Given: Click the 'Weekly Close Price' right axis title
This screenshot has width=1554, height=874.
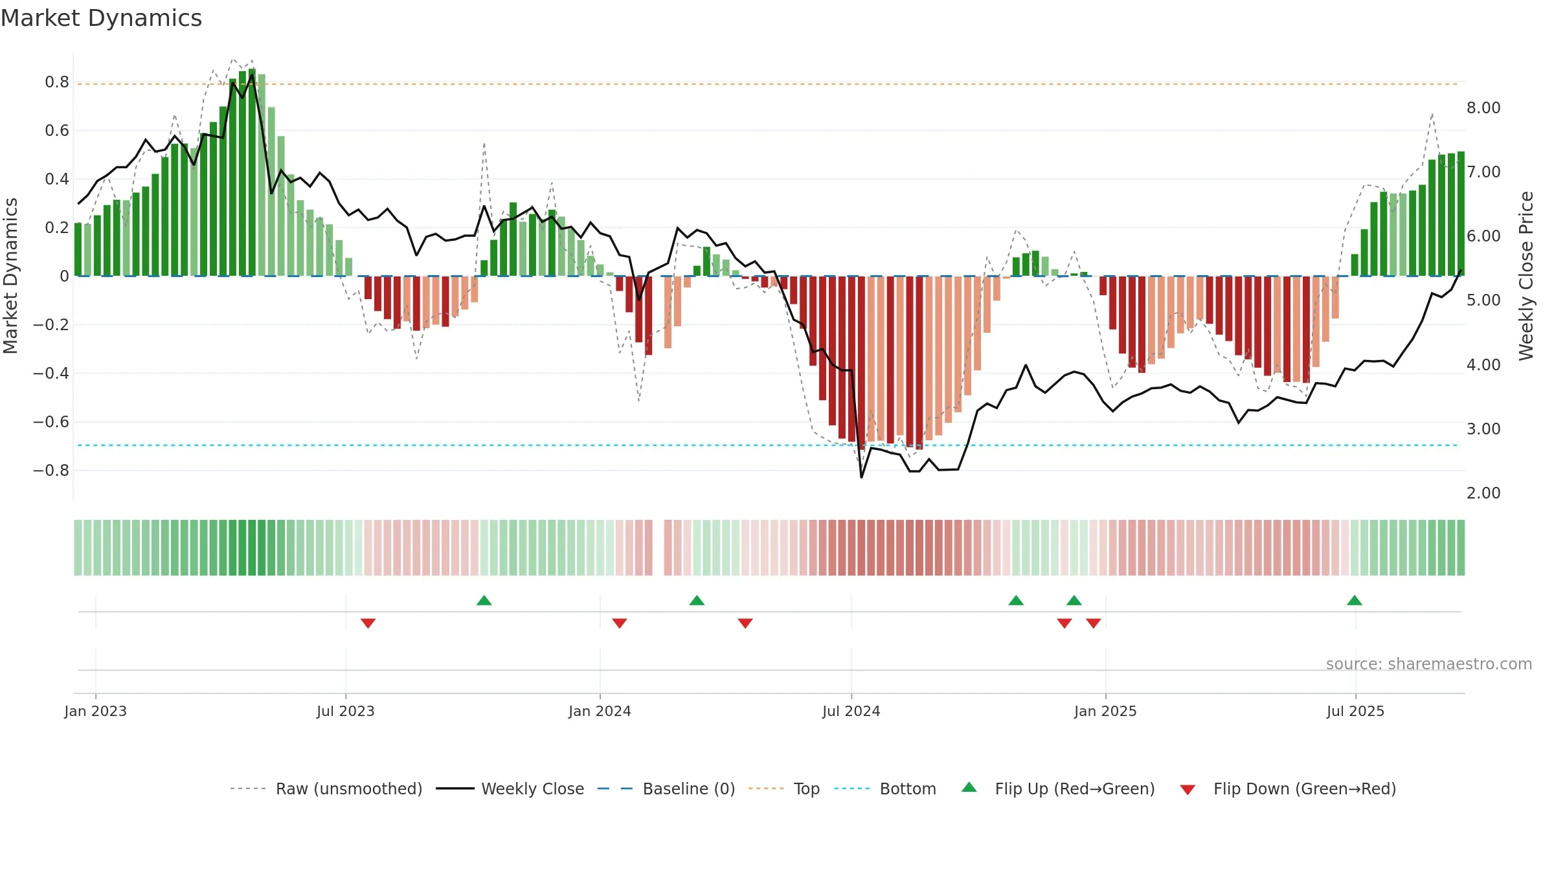Looking at the screenshot, I should [x=1526, y=276].
